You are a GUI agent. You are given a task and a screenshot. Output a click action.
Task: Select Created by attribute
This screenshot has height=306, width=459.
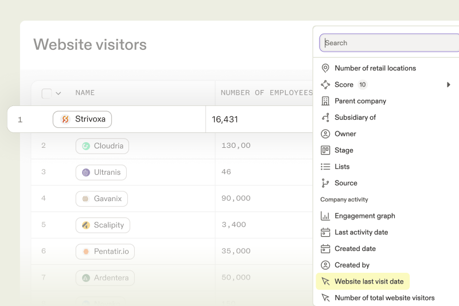352,265
